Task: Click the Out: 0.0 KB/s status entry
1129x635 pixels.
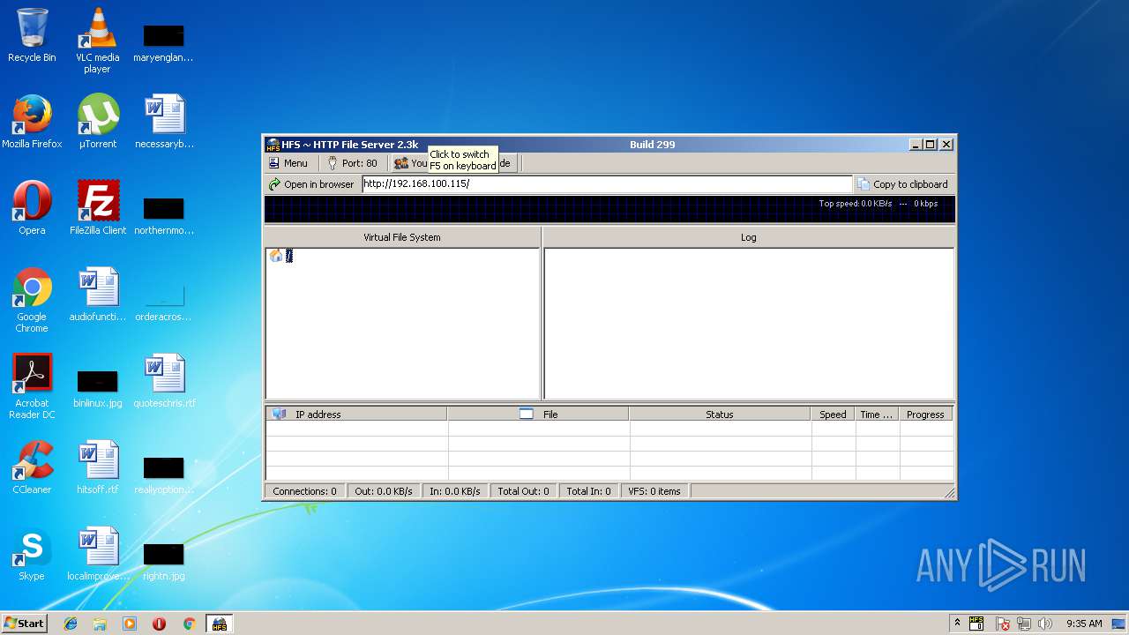Action: [x=384, y=491]
